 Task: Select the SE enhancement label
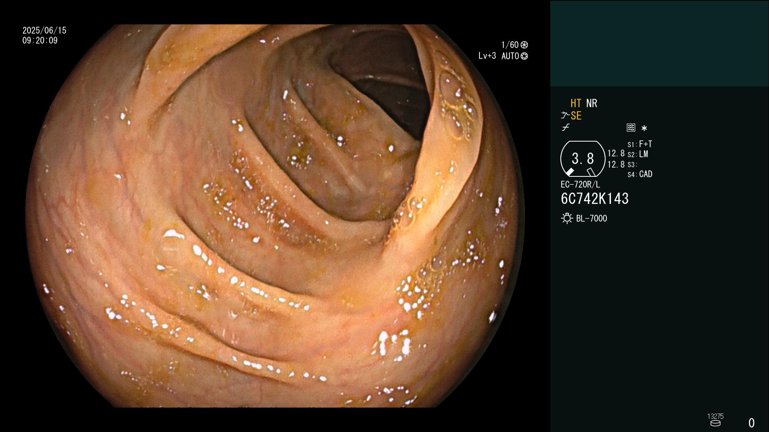pos(576,116)
